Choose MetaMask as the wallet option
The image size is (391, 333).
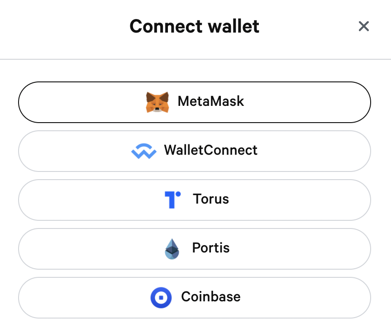tap(195, 102)
